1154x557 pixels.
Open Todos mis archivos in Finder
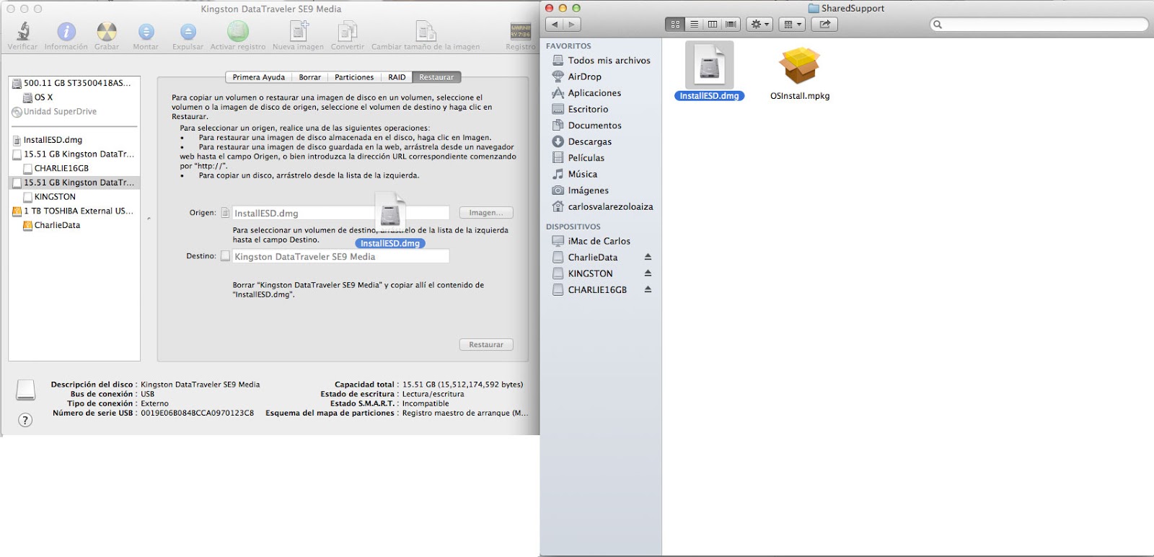tap(601, 61)
